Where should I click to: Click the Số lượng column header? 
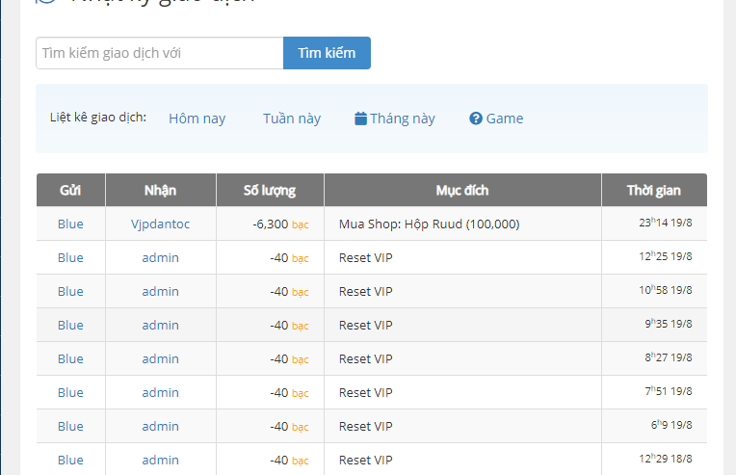[270, 190]
